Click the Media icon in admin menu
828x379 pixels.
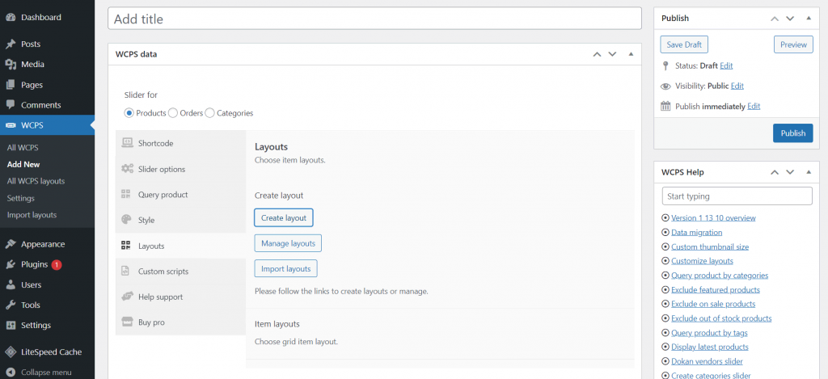10,65
